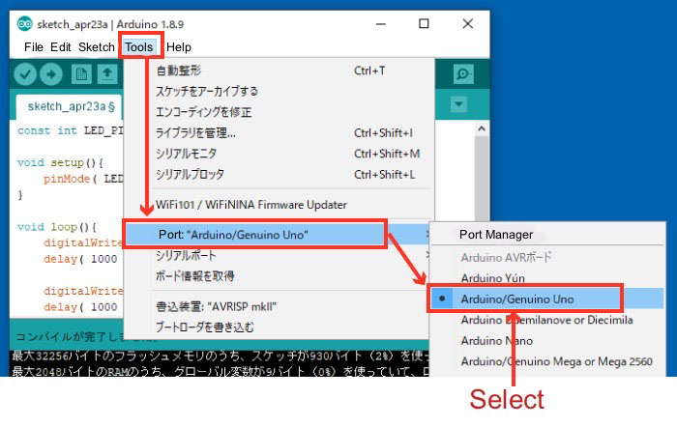Maximize the Arduino window
The width and height of the screenshot is (677, 427).
pos(424,24)
